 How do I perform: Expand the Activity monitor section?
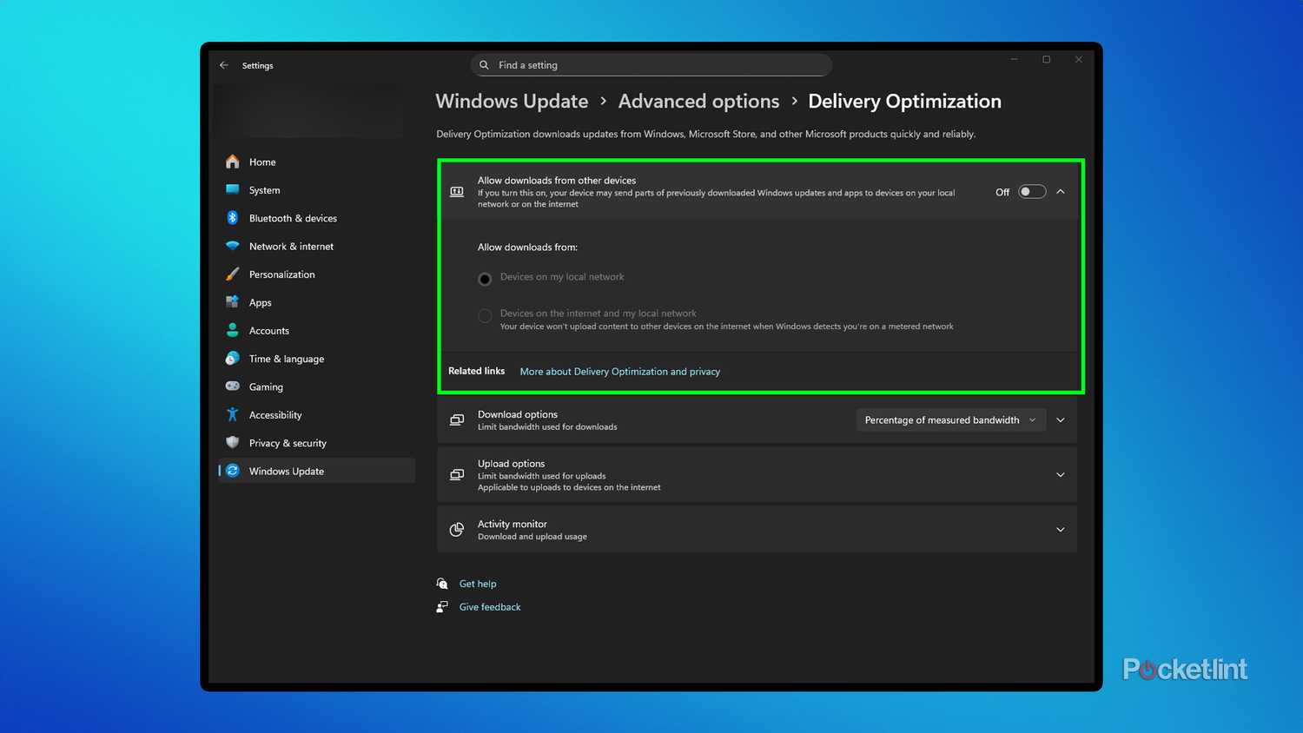[1060, 530]
